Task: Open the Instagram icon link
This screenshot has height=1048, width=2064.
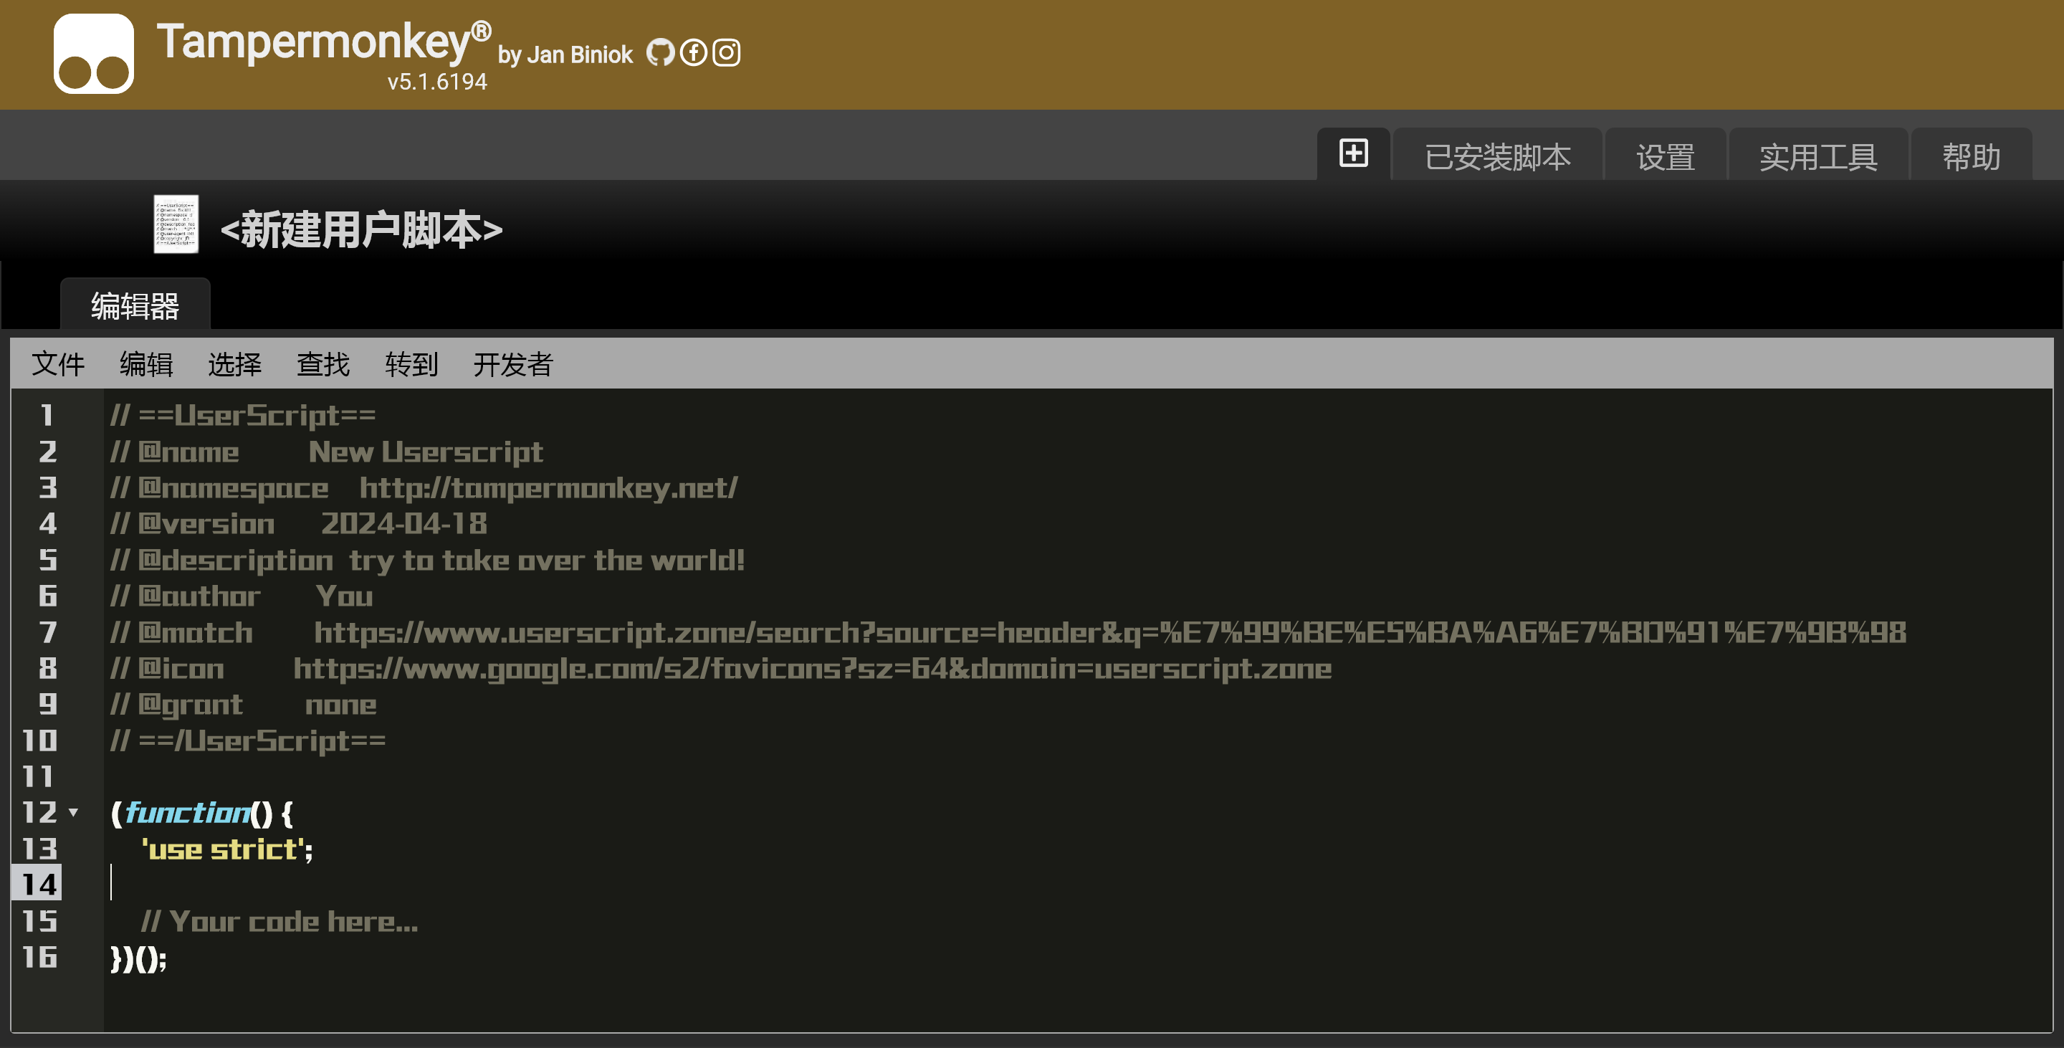Action: tap(726, 53)
